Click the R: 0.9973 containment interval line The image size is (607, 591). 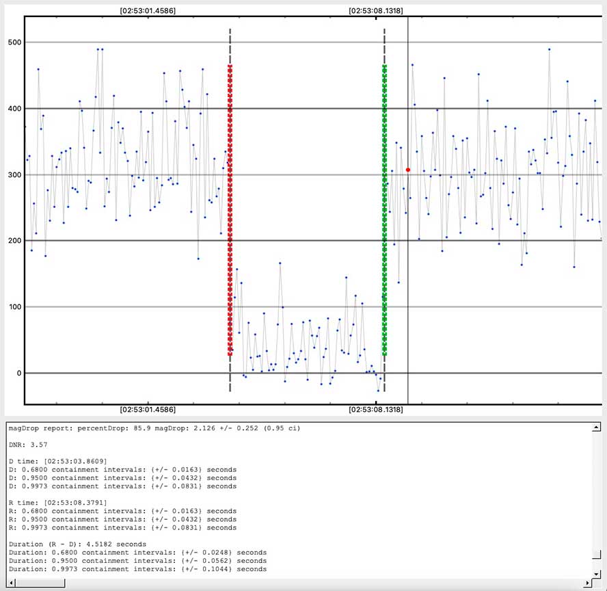(x=122, y=527)
